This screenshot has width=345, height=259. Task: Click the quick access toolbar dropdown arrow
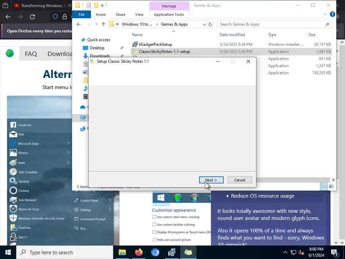coord(102,5)
